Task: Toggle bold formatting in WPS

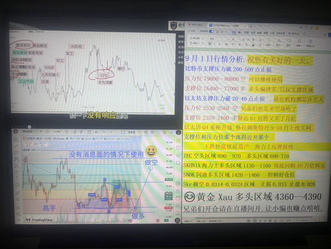Action: (210, 44)
